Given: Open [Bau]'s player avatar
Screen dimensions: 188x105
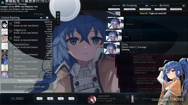Looking at the screenshot, I should click(5, 53).
